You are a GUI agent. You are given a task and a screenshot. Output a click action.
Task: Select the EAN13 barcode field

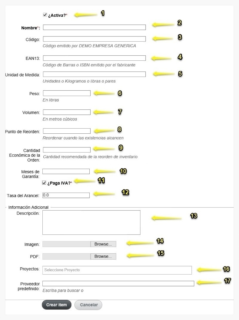(94, 58)
